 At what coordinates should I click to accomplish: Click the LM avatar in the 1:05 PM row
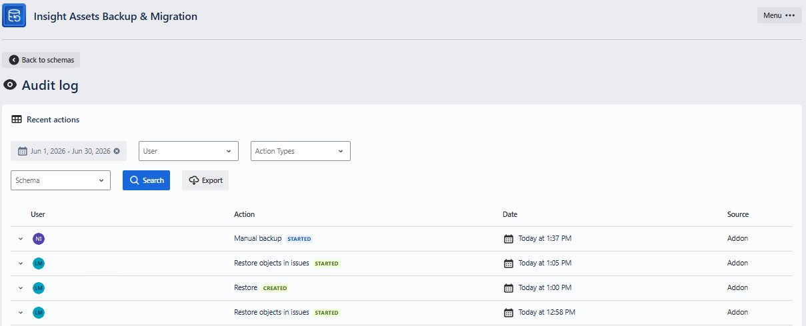coord(39,263)
